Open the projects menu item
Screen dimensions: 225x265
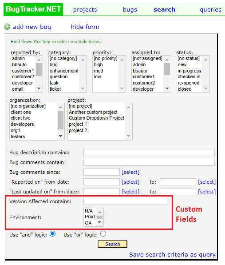pos(85,10)
